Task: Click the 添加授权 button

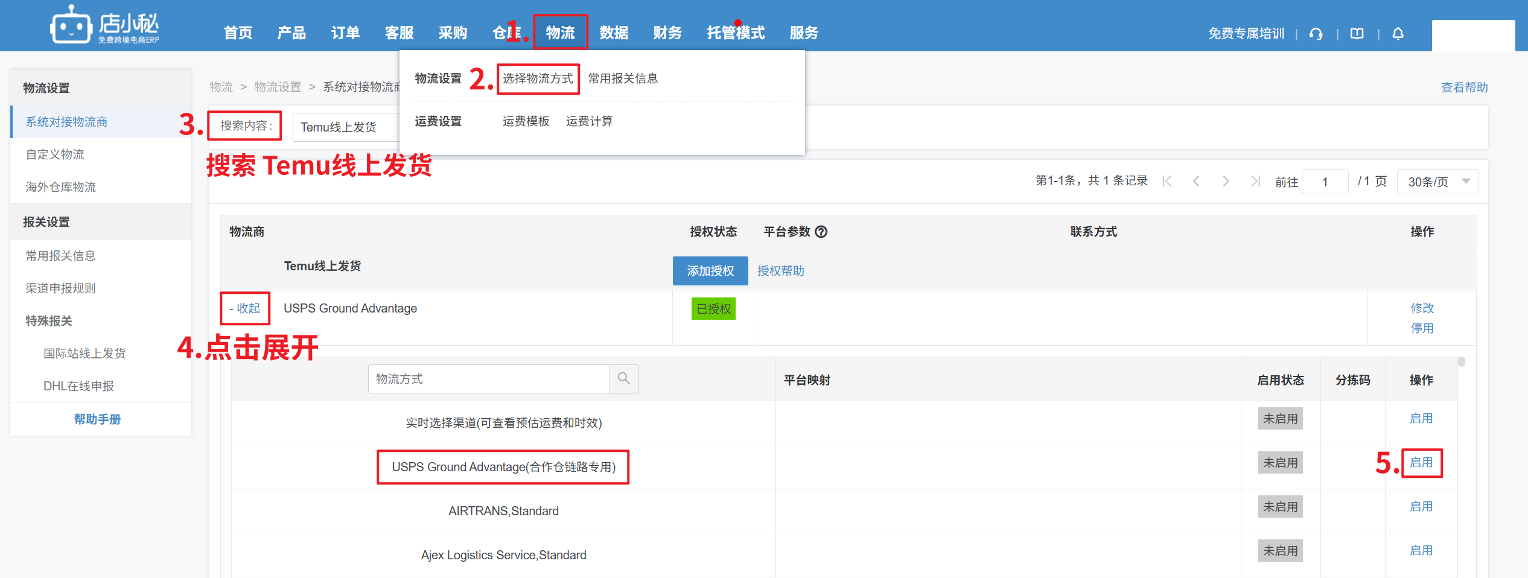Action: coord(710,271)
